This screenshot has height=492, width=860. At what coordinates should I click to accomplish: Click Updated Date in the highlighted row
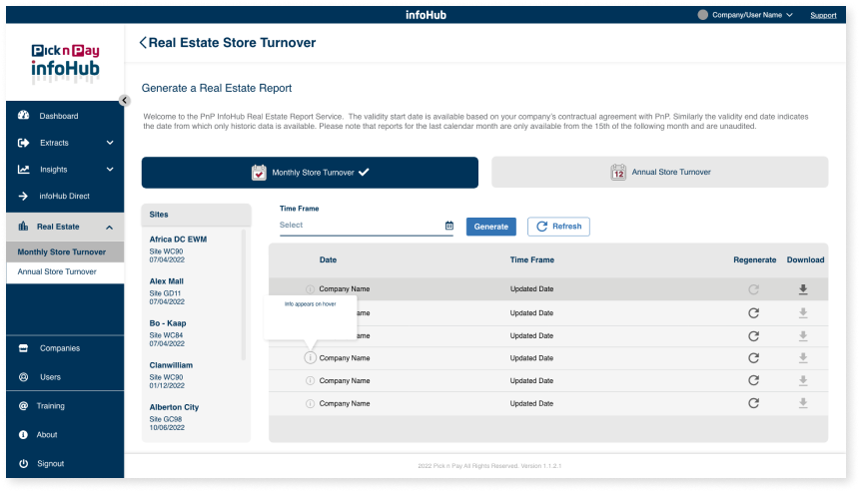[531, 288]
